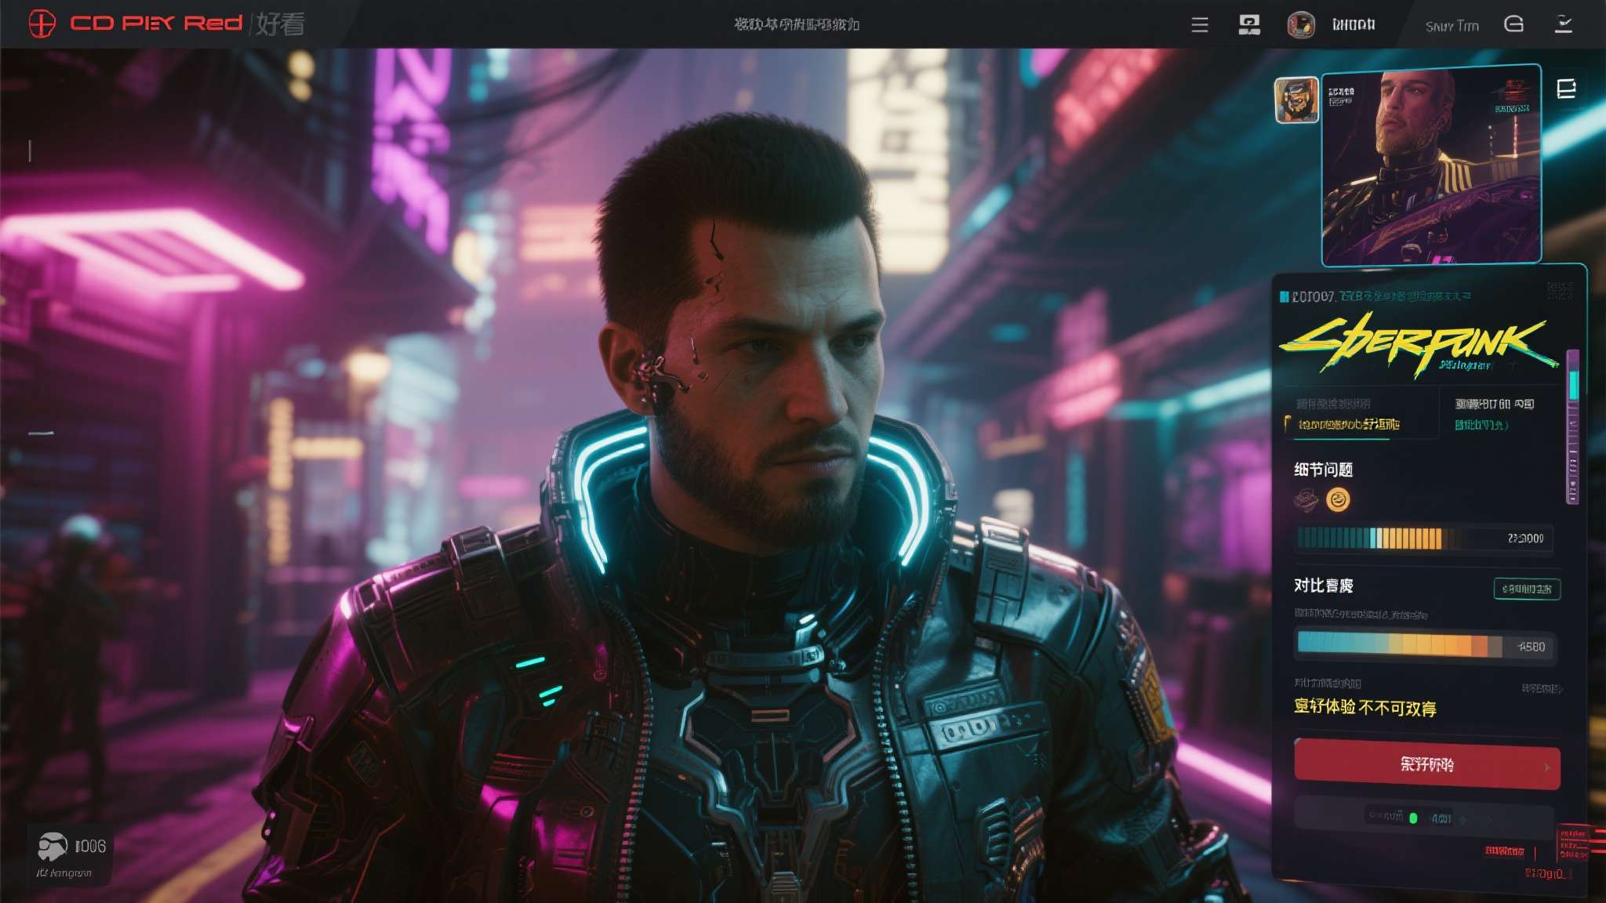Viewport: 1606px width, 903px height.
Task: Click the teal-outlined button beside 对比
Action: coord(1527,589)
